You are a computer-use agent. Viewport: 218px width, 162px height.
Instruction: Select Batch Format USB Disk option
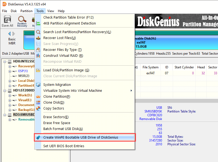(x=63, y=129)
